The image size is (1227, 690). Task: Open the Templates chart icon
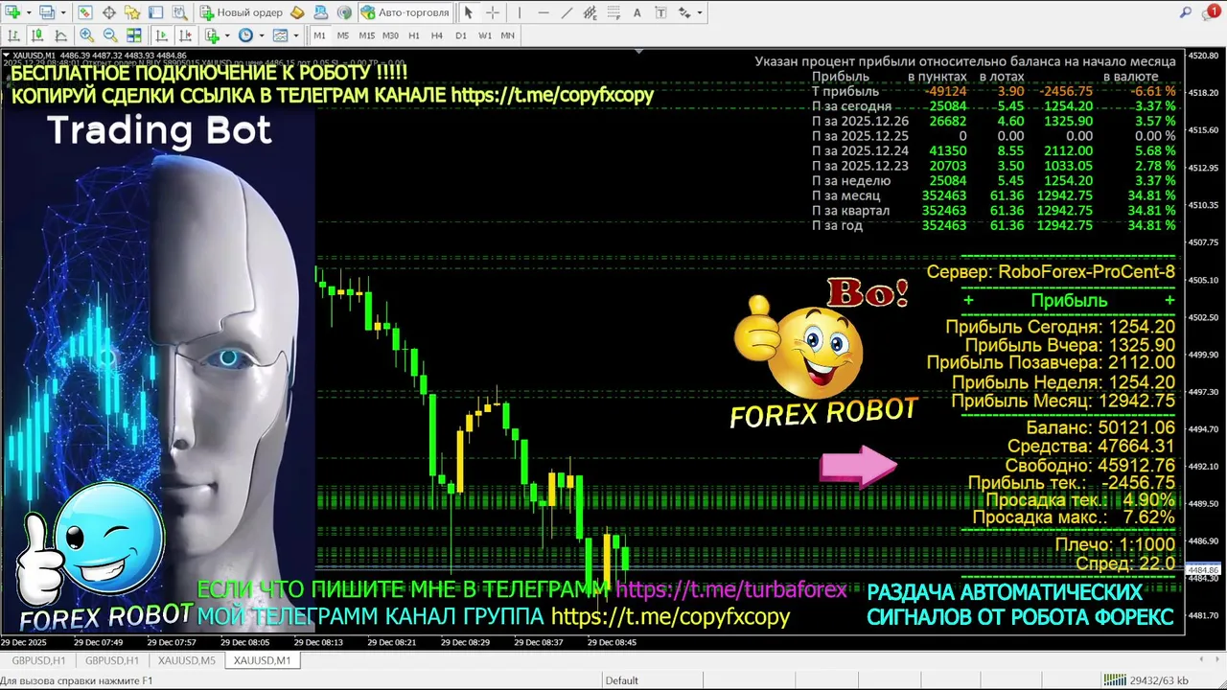tap(280, 35)
